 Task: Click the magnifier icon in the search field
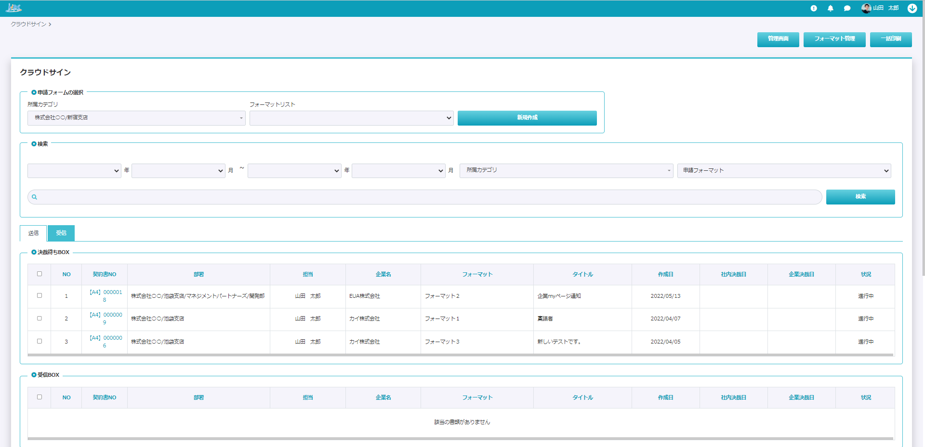point(34,197)
